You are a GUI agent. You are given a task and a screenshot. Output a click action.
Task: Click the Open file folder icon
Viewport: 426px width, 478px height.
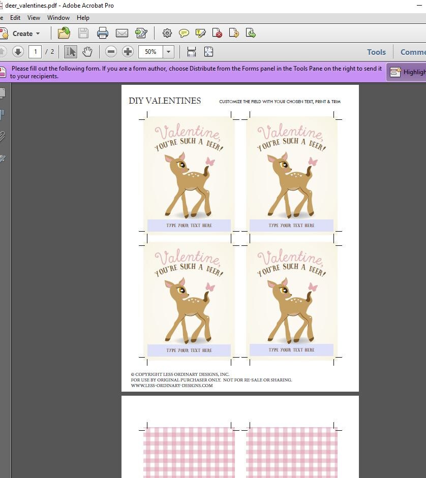click(x=64, y=33)
